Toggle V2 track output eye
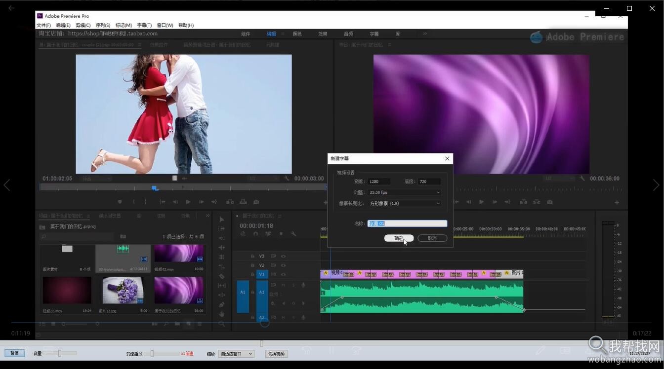Viewport: 664px width, 369px height. [x=284, y=265]
